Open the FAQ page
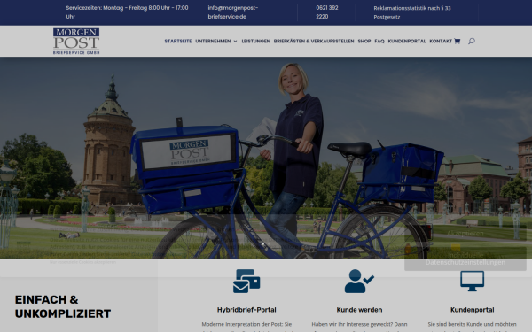532x332 pixels. coord(379,41)
